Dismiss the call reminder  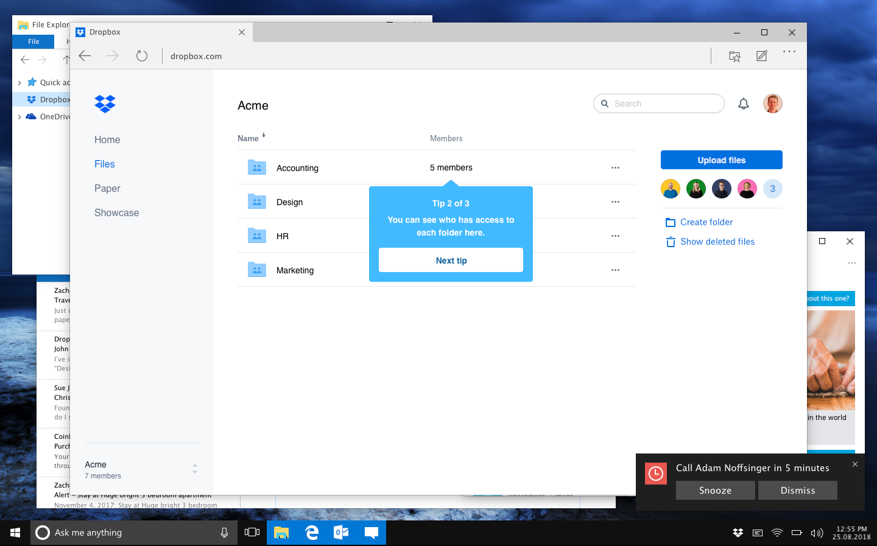[798, 491]
